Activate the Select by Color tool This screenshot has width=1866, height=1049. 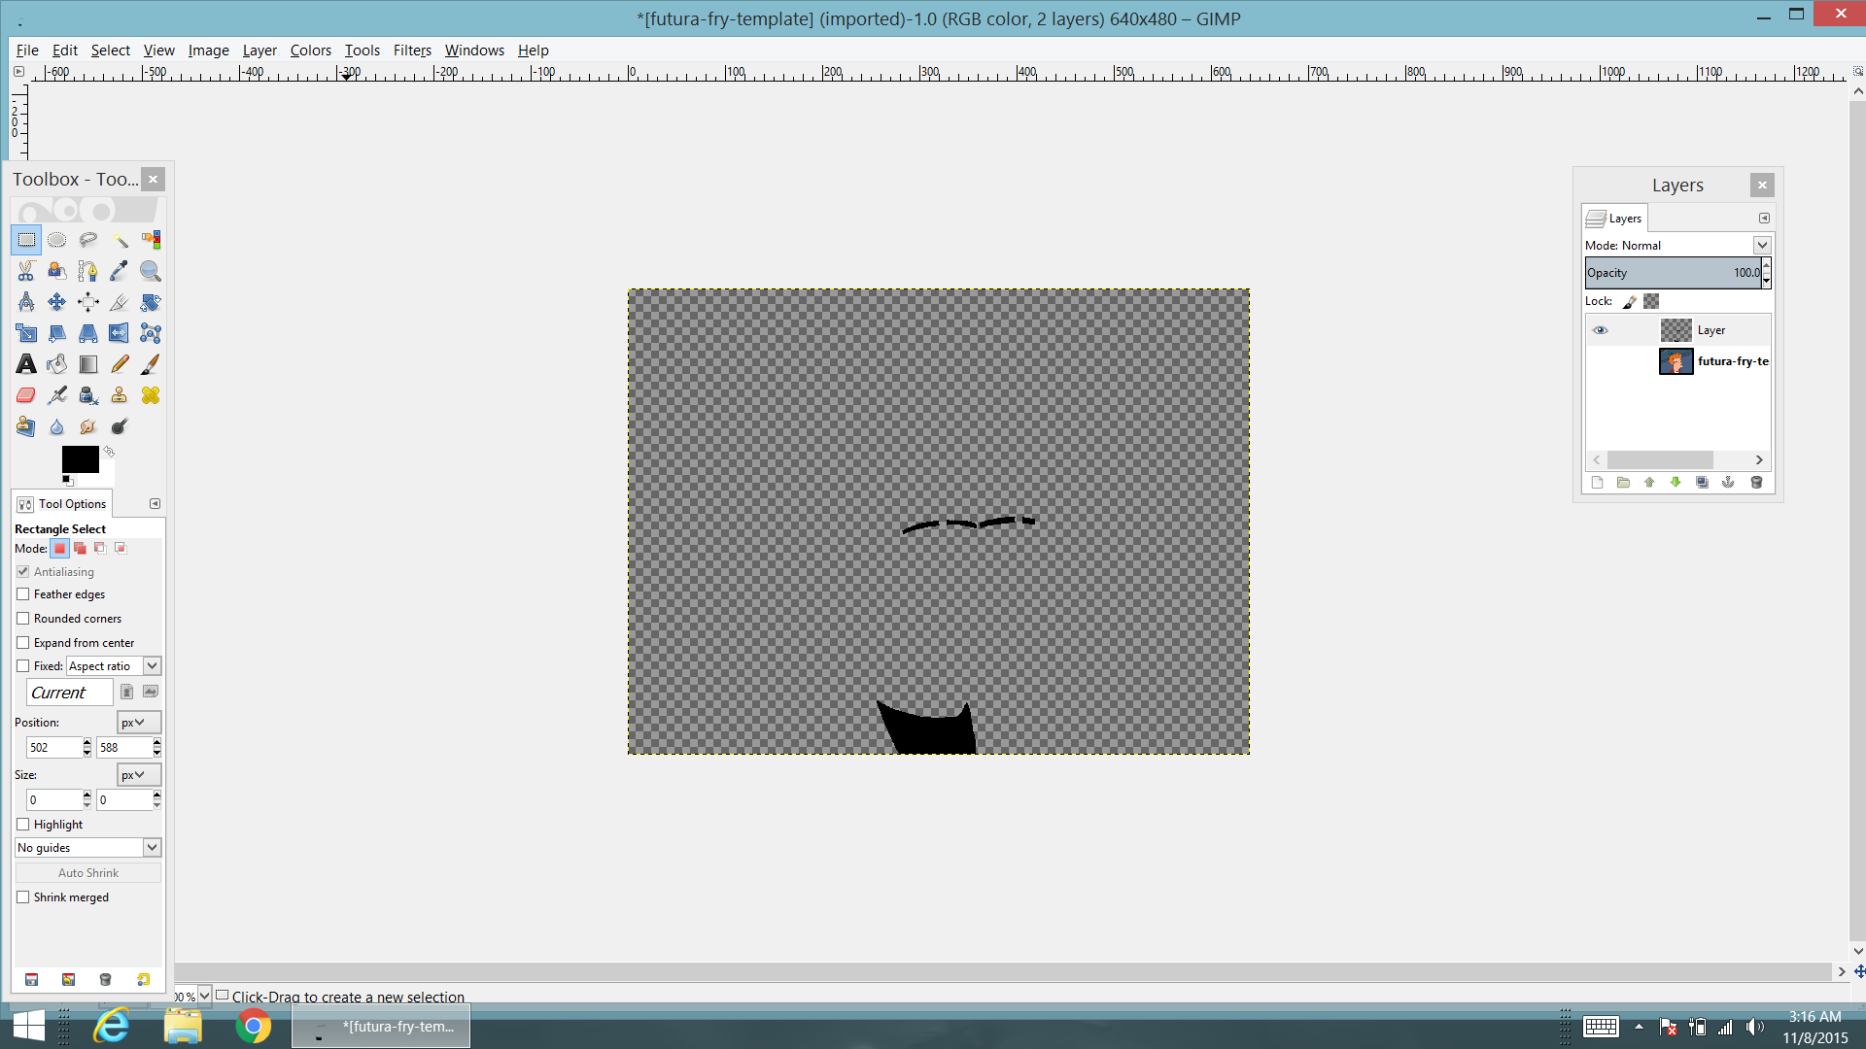click(151, 240)
